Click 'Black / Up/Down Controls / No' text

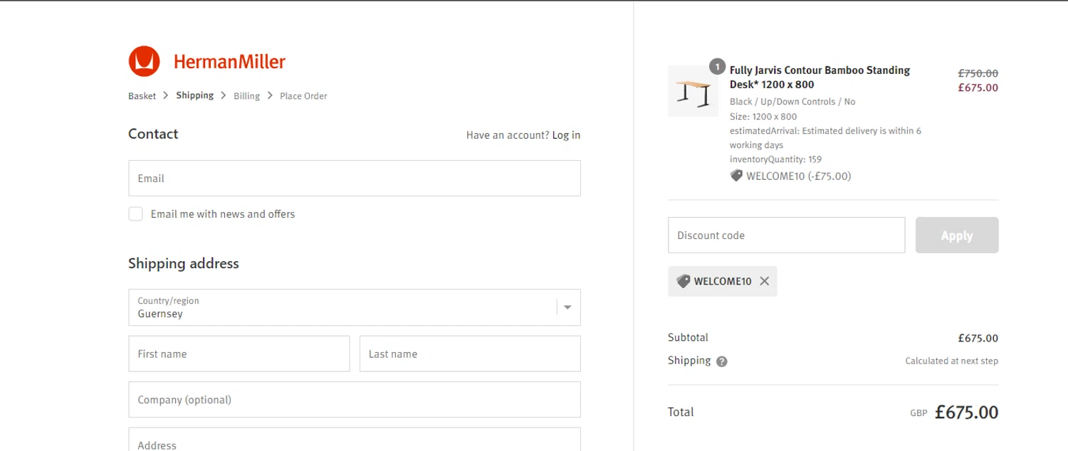[792, 102]
